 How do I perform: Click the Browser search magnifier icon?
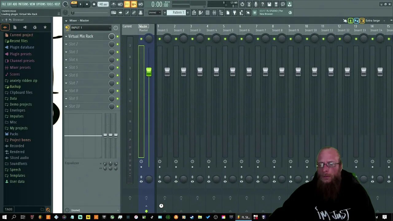click(48, 210)
